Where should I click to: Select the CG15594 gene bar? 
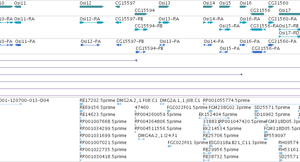click(x=141, y=14)
